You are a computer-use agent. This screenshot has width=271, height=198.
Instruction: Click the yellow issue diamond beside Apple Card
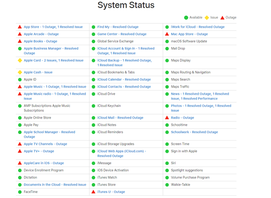tap(20, 60)
